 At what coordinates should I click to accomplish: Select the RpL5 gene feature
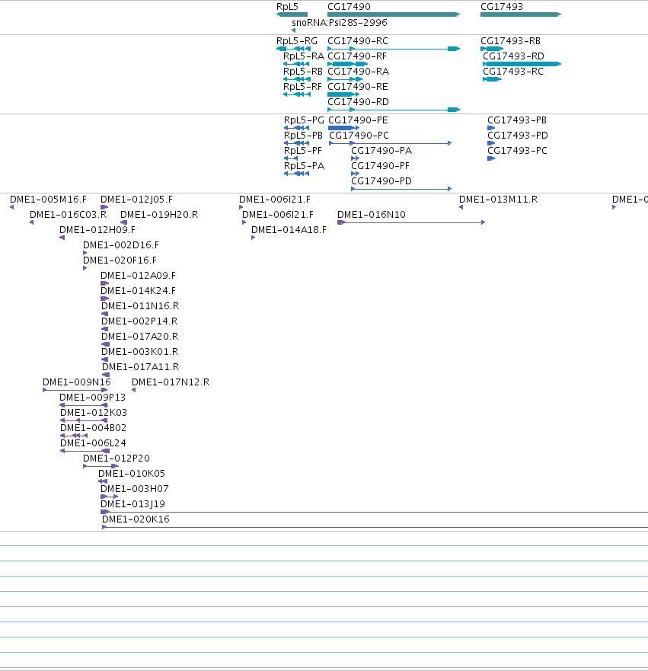pos(292,14)
